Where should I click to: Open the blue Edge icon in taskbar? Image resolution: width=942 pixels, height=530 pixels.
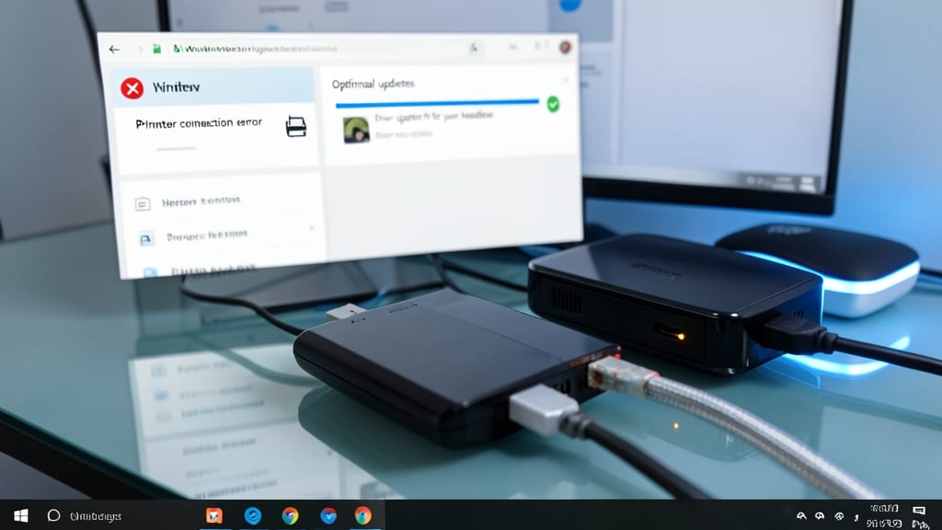click(x=253, y=515)
